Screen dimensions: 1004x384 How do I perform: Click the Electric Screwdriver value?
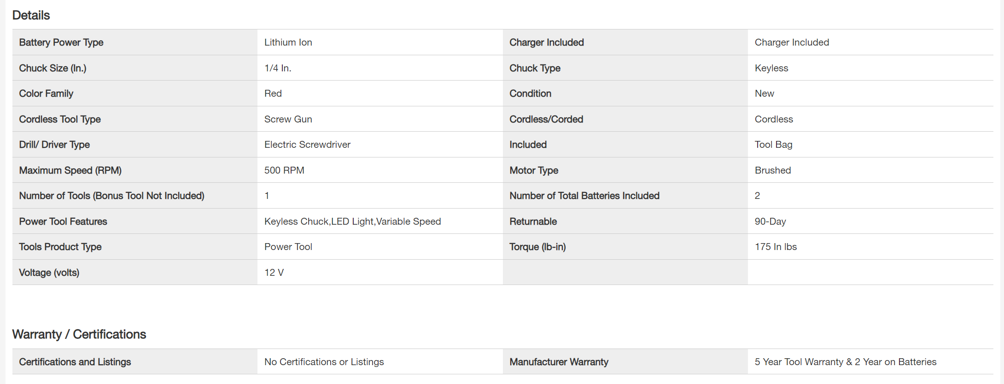[307, 145]
